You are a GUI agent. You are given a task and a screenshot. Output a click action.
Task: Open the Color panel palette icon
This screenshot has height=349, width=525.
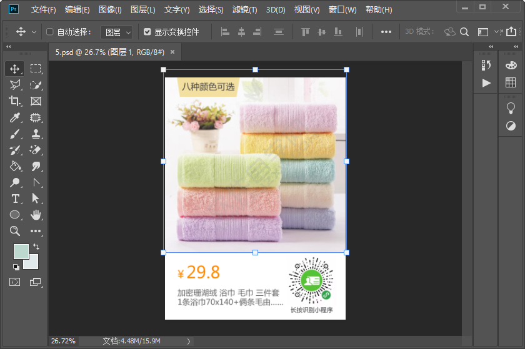[x=511, y=65]
